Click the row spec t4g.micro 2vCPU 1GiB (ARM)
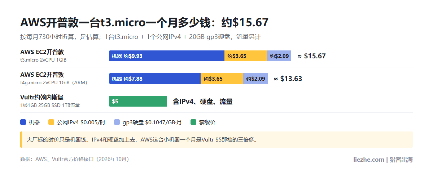The image size is (433, 179). pyautogui.click(x=54, y=82)
